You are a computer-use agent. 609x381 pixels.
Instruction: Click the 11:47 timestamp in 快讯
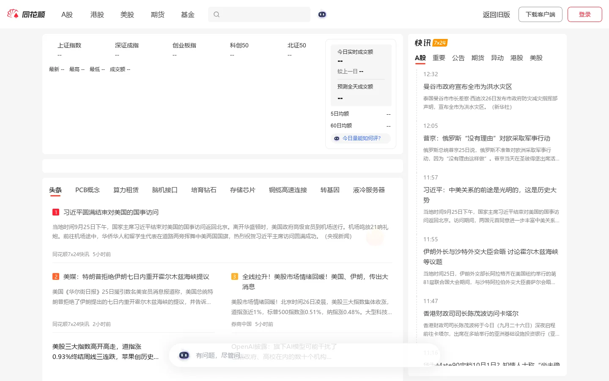point(431,301)
